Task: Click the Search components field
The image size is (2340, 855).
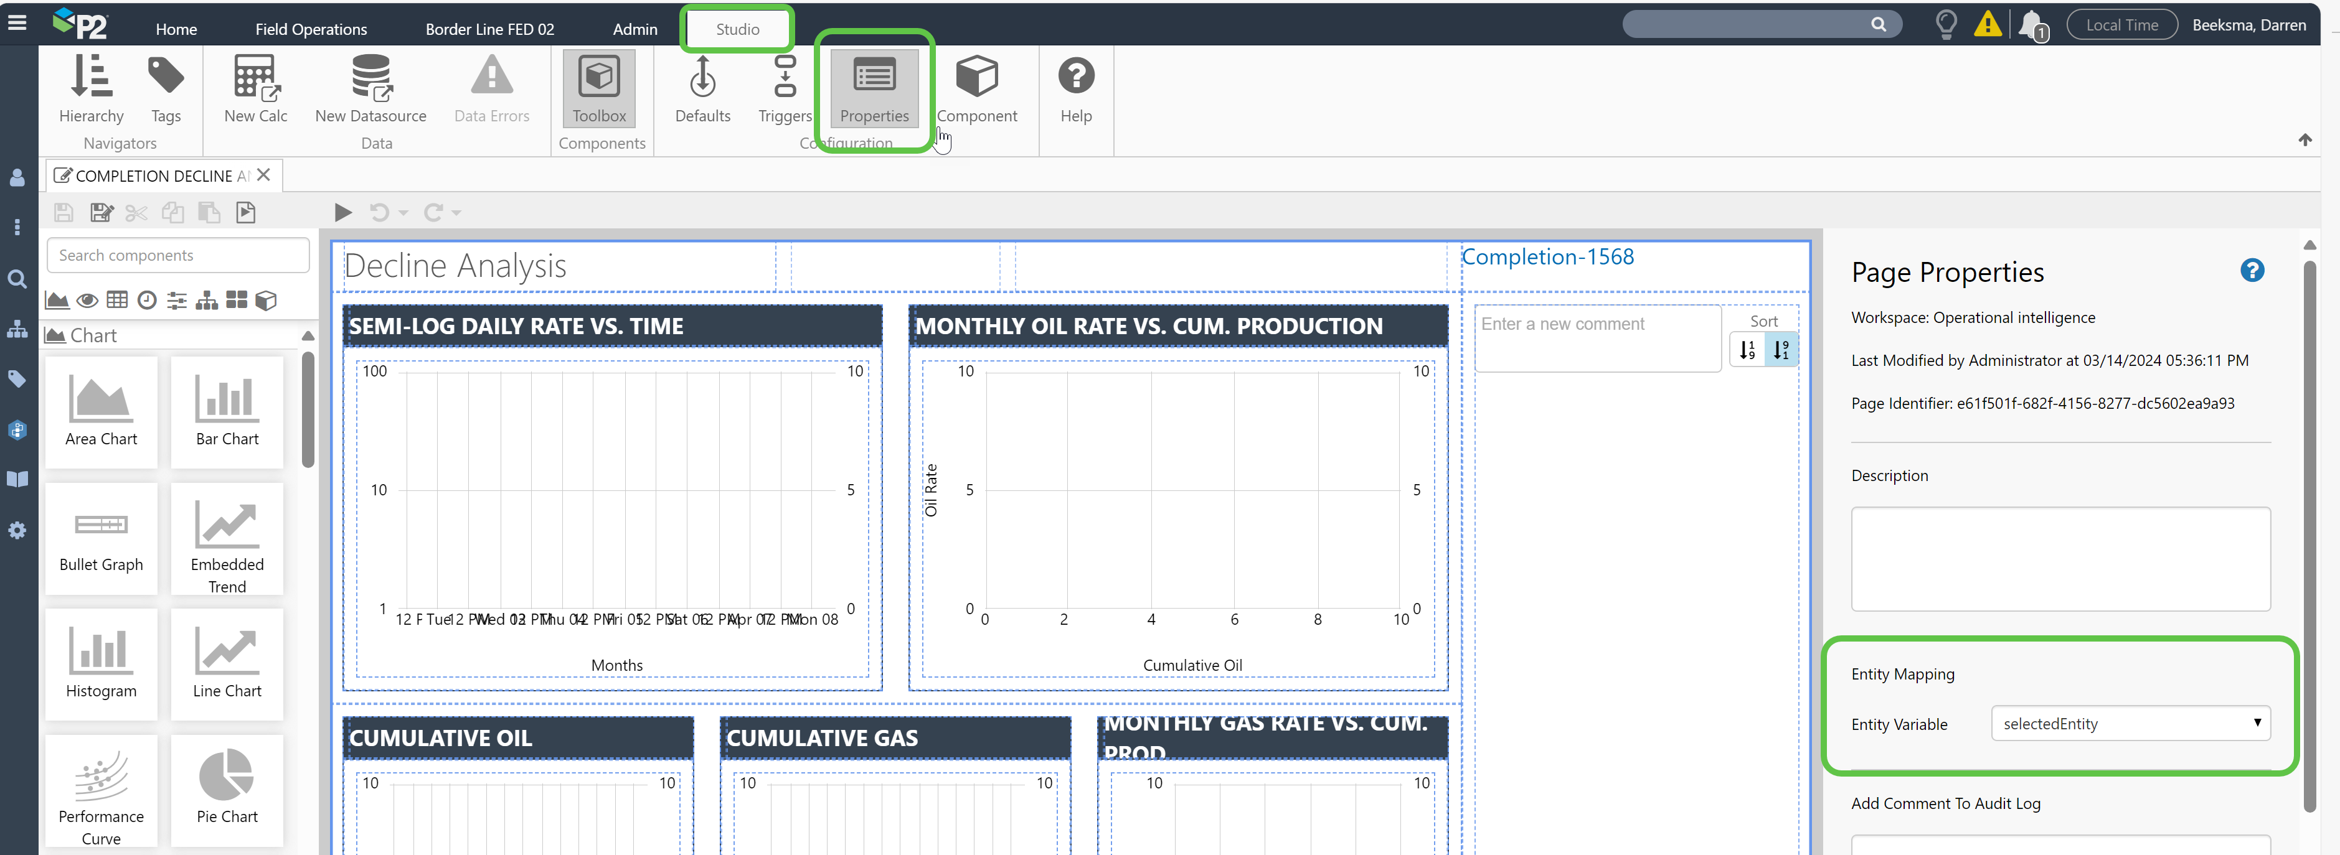Action: [178, 256]
